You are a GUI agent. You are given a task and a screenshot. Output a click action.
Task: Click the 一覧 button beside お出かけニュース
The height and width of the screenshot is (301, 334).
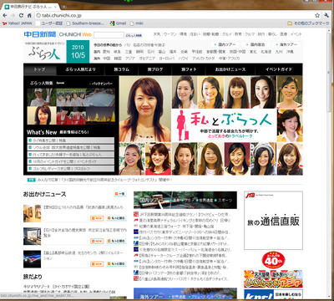[120, 194]
